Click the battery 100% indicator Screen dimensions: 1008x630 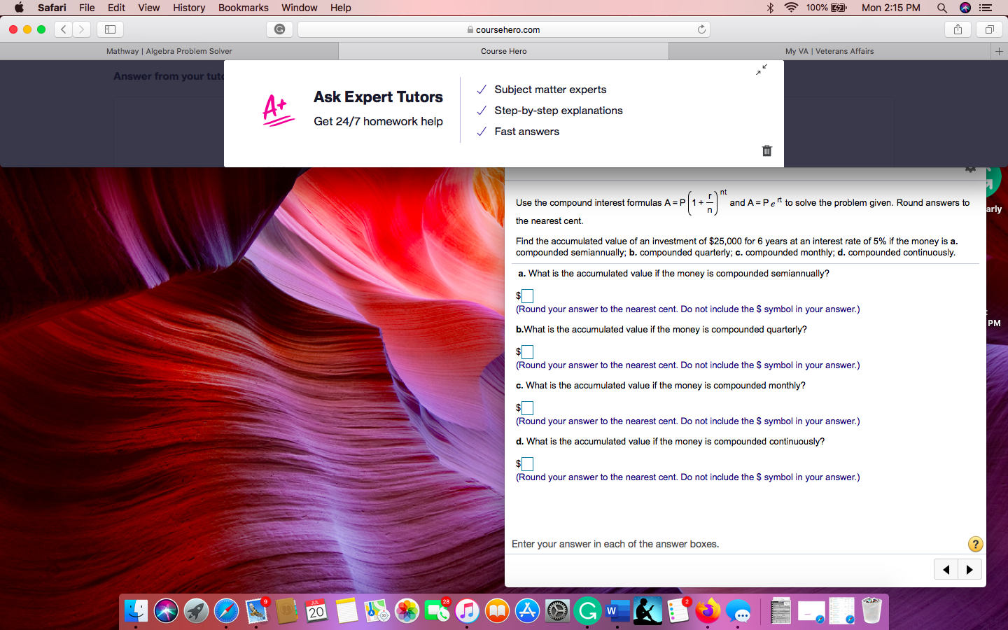point(827,8)
